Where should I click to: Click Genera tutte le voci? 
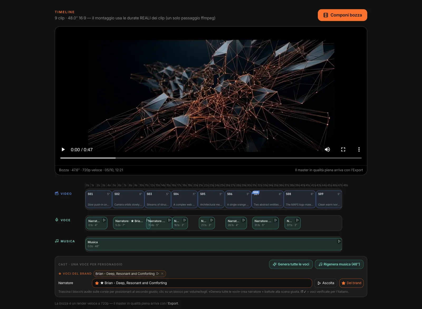click(291, 264)
